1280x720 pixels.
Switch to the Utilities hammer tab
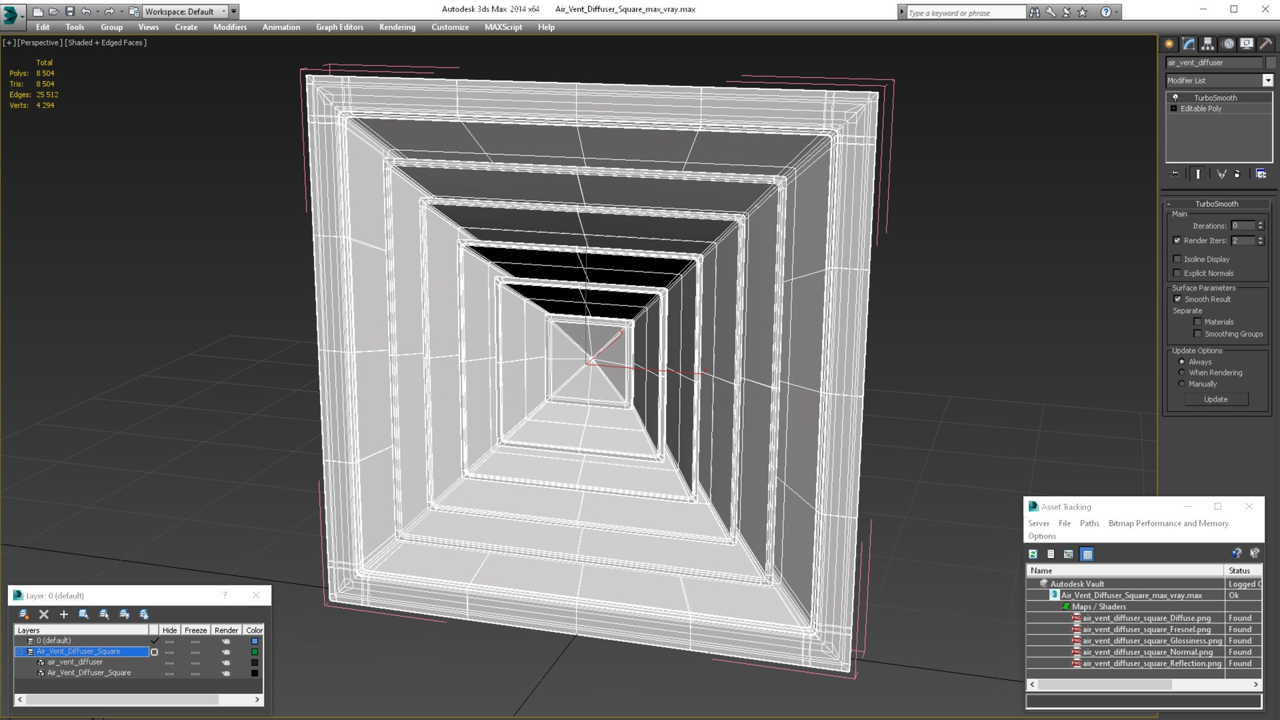tap(1265, 44)
